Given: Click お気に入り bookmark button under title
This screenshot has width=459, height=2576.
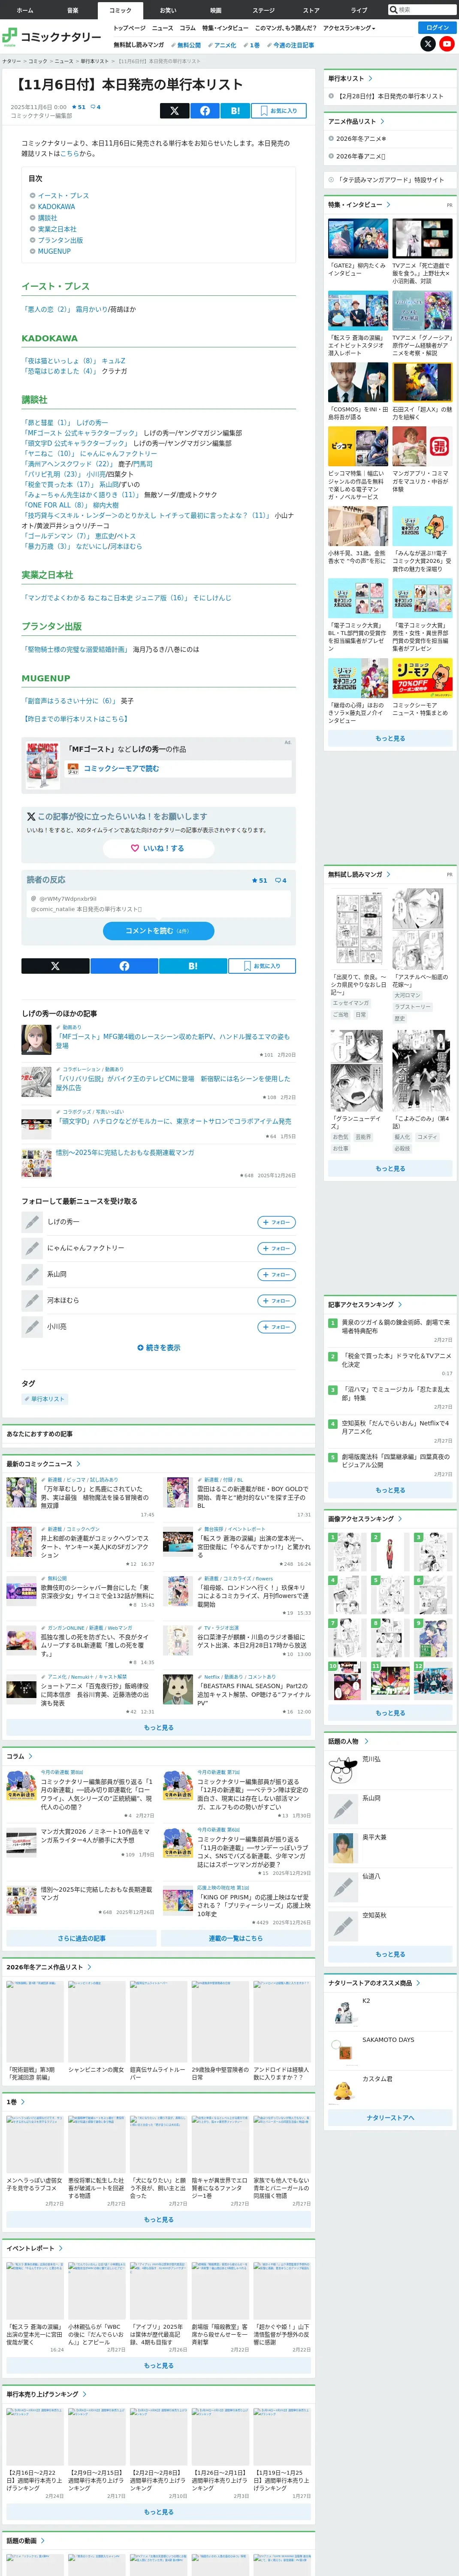Looking at the screenshot, I should [x=279, y=111].
